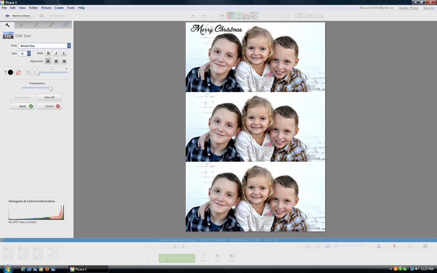This screenshot has width=437, height=273.
Task: Open the Places pin icon
Action: coord(394,246)
